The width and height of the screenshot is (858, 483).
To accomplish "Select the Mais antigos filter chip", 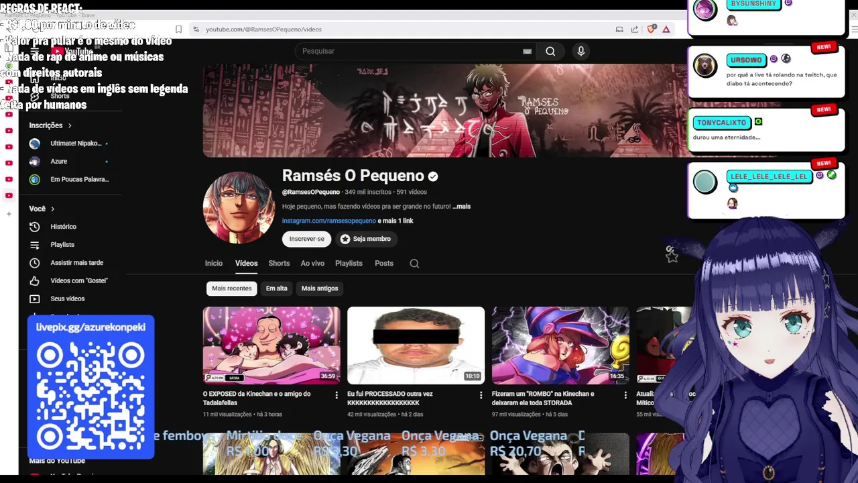I will (320, 288).
